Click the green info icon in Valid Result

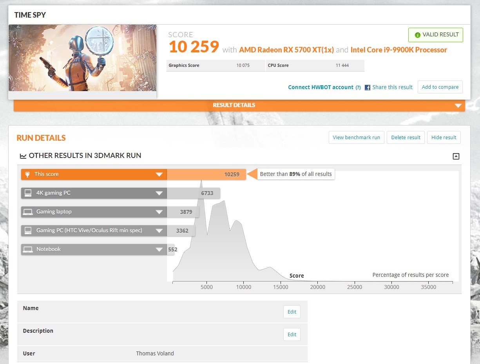pos(418,35)
